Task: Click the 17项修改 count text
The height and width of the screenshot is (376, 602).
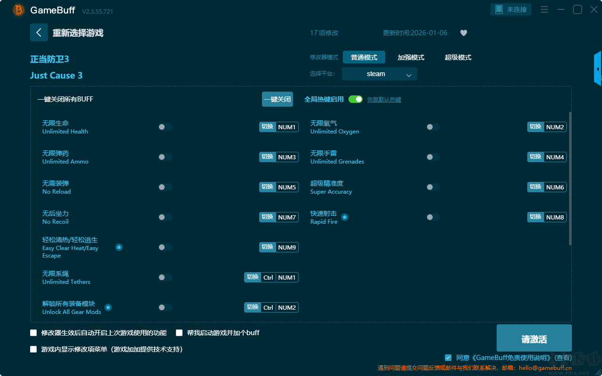Action: point(324,33)
